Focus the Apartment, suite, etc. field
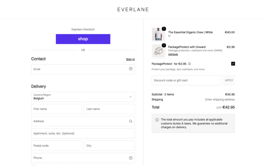 (x=83, y=133)
